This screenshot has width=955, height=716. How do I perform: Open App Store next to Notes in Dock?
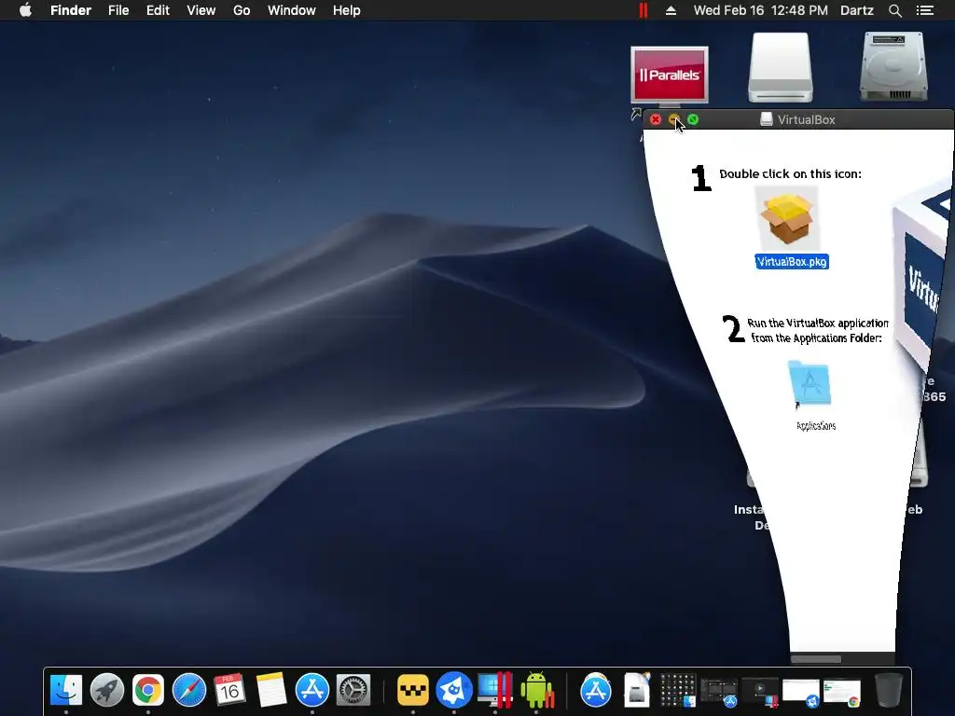(x=312, y=690)
